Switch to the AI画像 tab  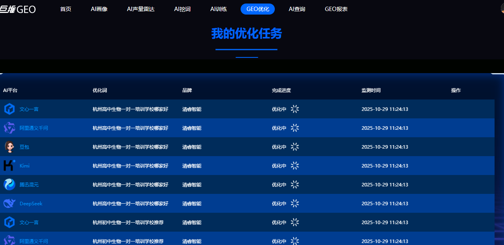(99, 9)
